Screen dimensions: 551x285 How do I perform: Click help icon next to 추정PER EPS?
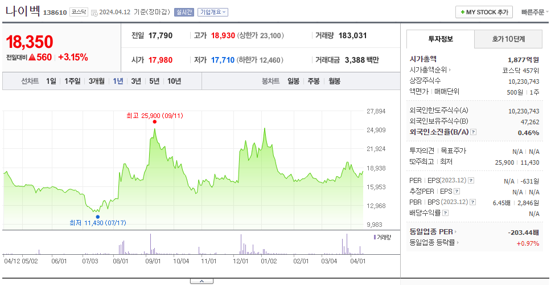click(x=457, y=192)
